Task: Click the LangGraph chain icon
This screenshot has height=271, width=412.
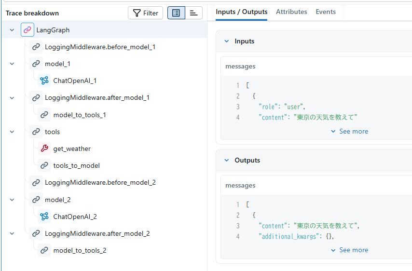Action: click(x=27, y=30)
